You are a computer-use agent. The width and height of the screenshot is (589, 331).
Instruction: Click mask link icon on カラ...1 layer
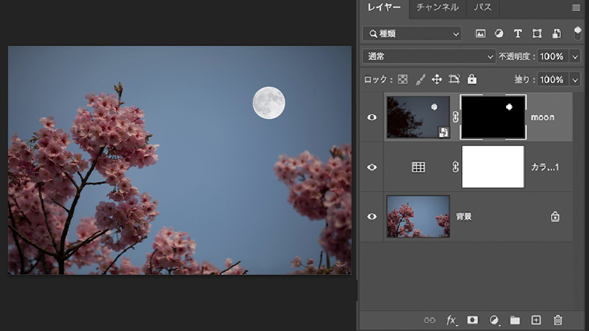455,167
